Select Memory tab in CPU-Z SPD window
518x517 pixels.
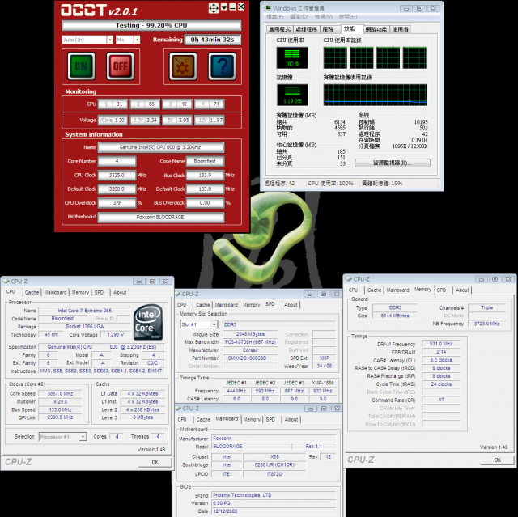252,305
